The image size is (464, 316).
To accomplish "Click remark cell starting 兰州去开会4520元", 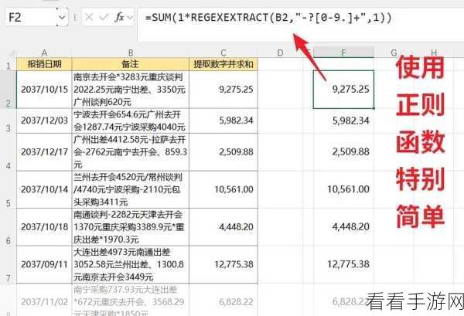I will [130, 189].
